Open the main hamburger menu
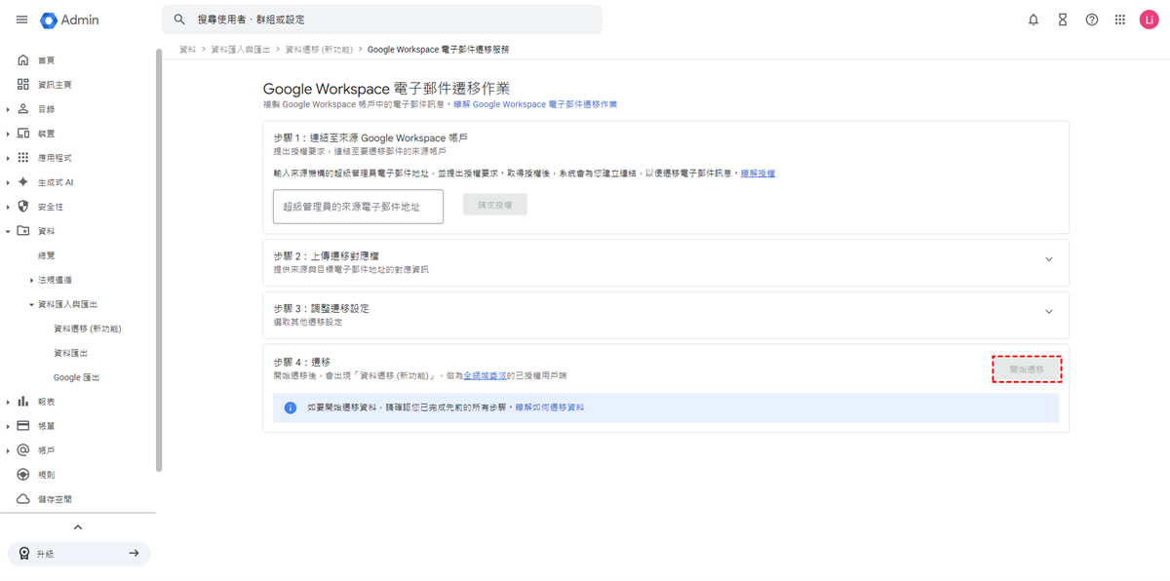This screenshot has height=581, width=1170. (x=21, y=19)
